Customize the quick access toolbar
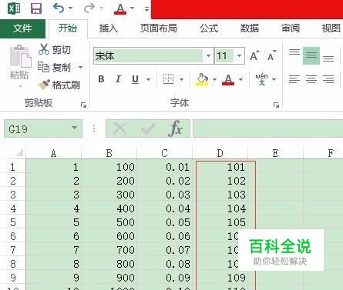This screenshot has height=290, width=343. click(x=146, y=9)
